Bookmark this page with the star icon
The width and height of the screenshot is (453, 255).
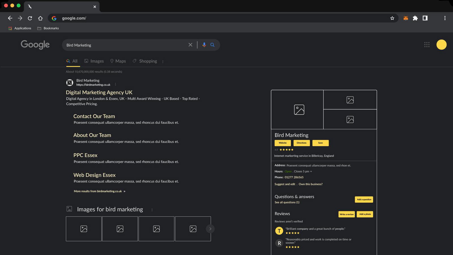click(392, 18)
